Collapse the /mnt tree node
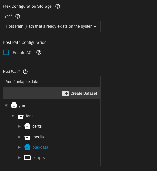The height and width of the screenshot is (171, 157). pyautogui.click(x=6, y=105)
